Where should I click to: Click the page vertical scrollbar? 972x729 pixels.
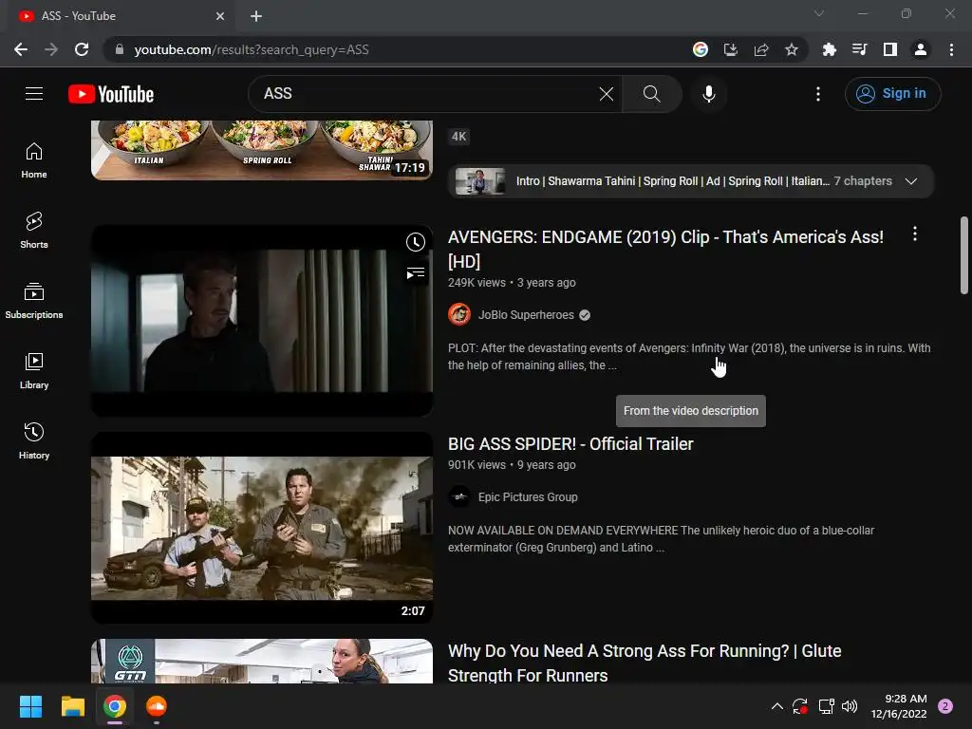click(x=964, y=254)
